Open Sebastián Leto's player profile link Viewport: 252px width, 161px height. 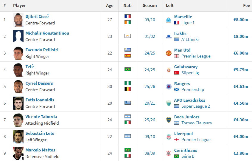click(x=40, y=134)
